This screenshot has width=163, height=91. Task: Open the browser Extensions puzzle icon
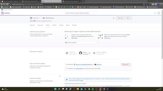153,5
